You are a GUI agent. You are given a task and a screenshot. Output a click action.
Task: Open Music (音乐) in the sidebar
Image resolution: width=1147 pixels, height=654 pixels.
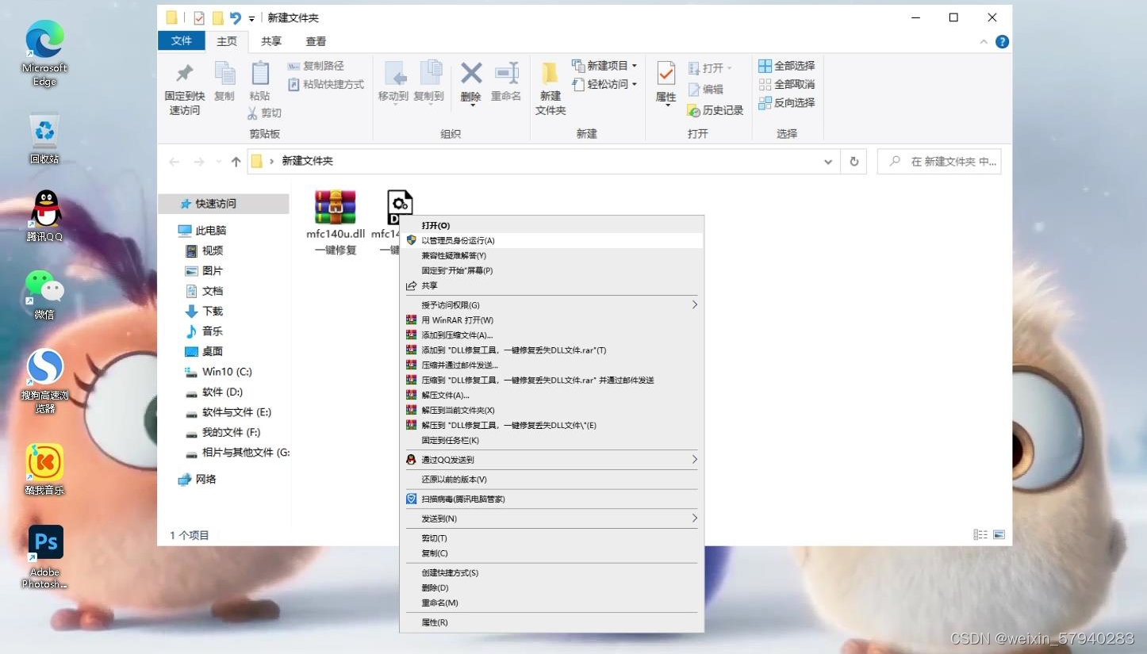tap(204, 331)
